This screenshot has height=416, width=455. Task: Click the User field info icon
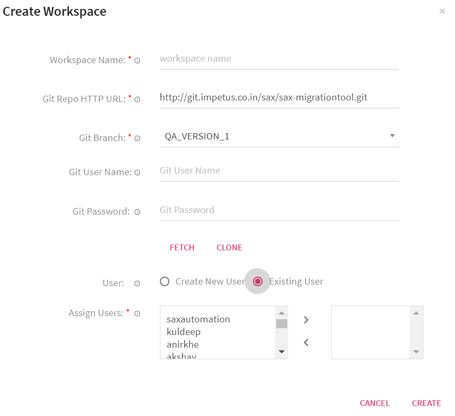137,283
